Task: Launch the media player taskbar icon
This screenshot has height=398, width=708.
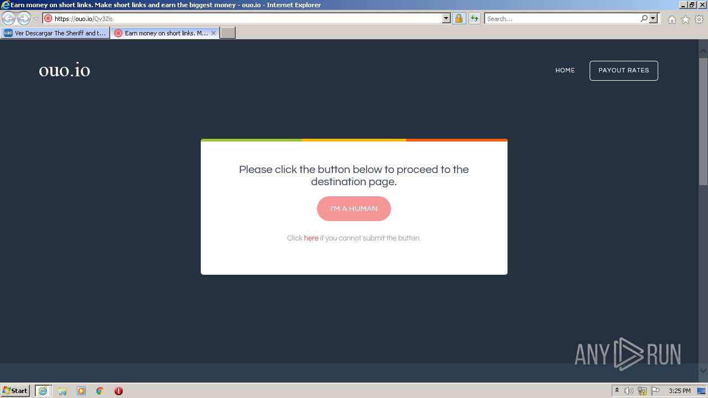Action: 81,391
